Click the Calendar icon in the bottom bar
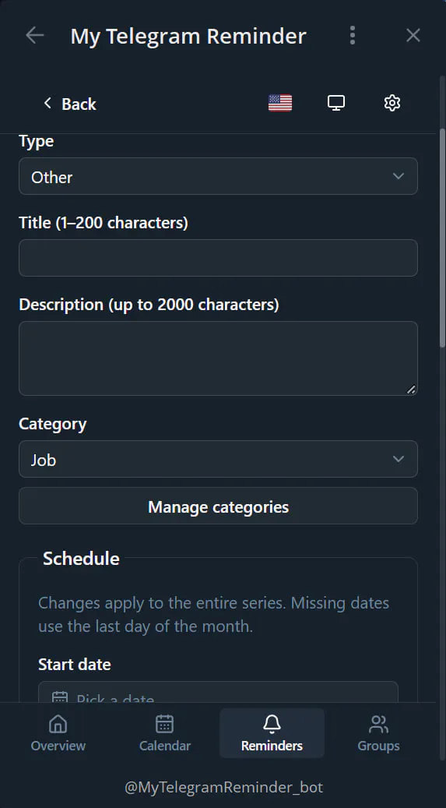This screenshot has height=808, width=446. tap(164, 724)
